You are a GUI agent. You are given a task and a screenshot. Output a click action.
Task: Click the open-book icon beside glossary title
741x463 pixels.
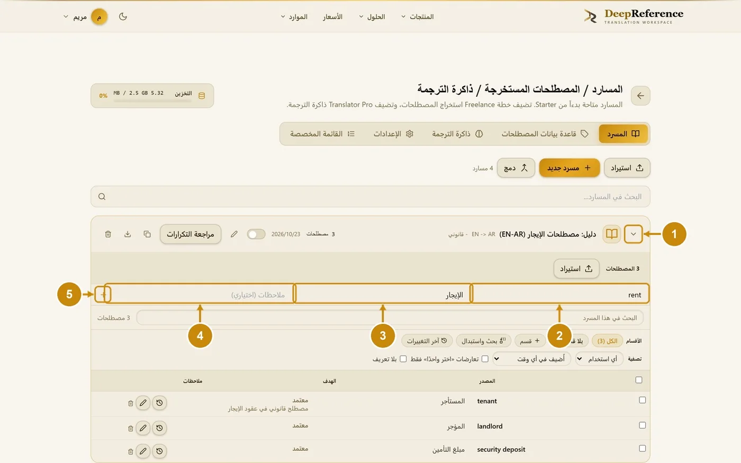(612, 234)
